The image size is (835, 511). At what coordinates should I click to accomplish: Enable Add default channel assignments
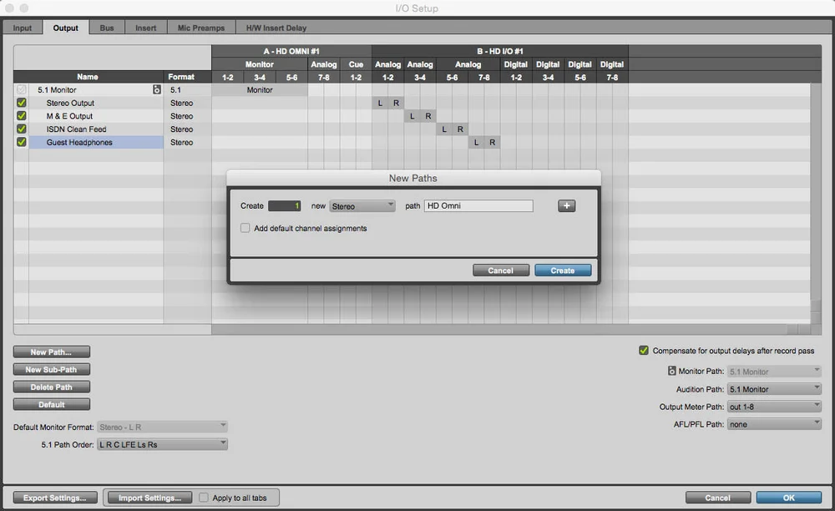(245, 227)
